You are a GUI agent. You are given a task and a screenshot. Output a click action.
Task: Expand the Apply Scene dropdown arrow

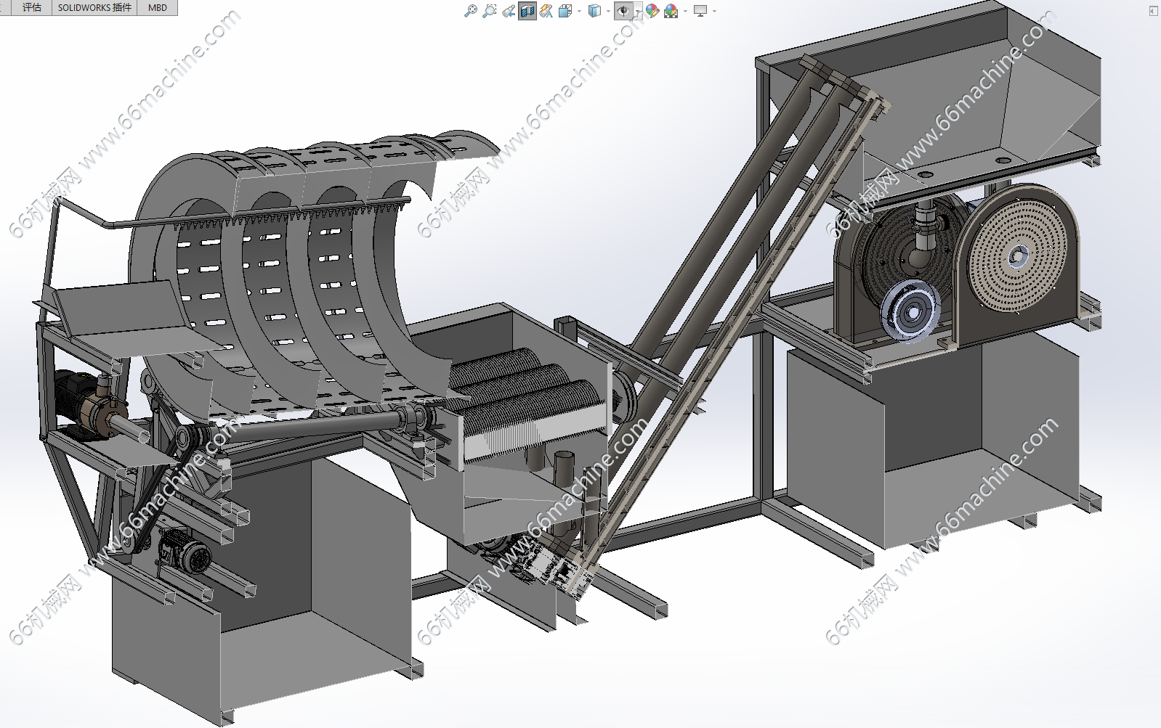click(685, 11)
